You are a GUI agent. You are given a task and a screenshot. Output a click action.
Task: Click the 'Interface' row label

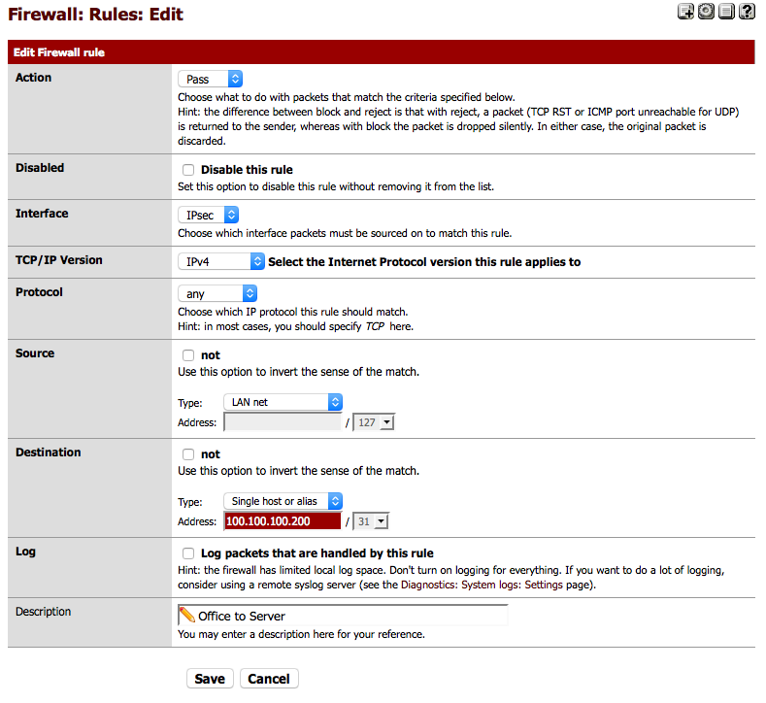(42, 214)
